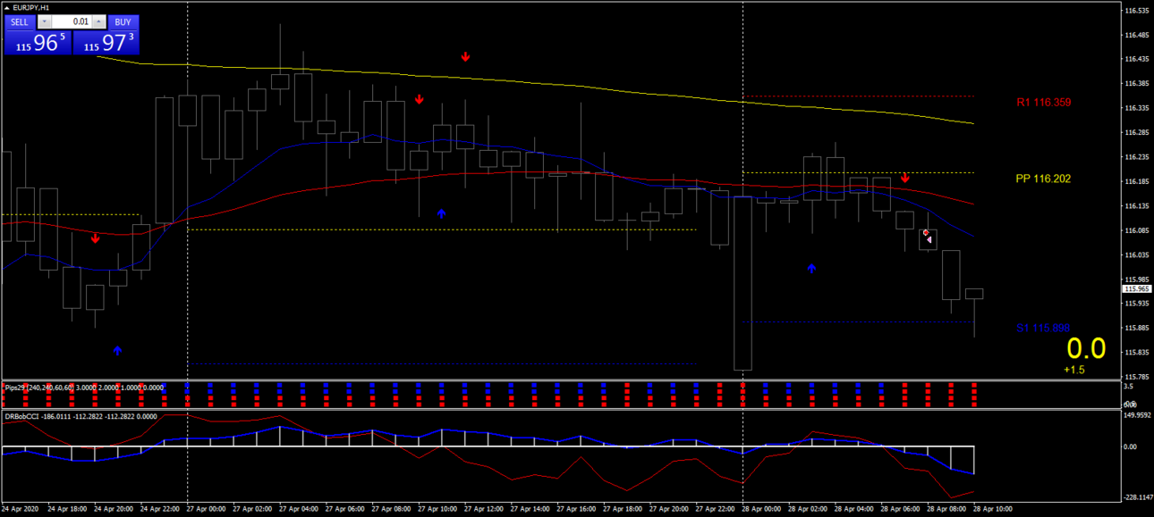The image size is (1154, 517).
Task: Click the red and pink trade marker on candle
Action: (928, 237)
